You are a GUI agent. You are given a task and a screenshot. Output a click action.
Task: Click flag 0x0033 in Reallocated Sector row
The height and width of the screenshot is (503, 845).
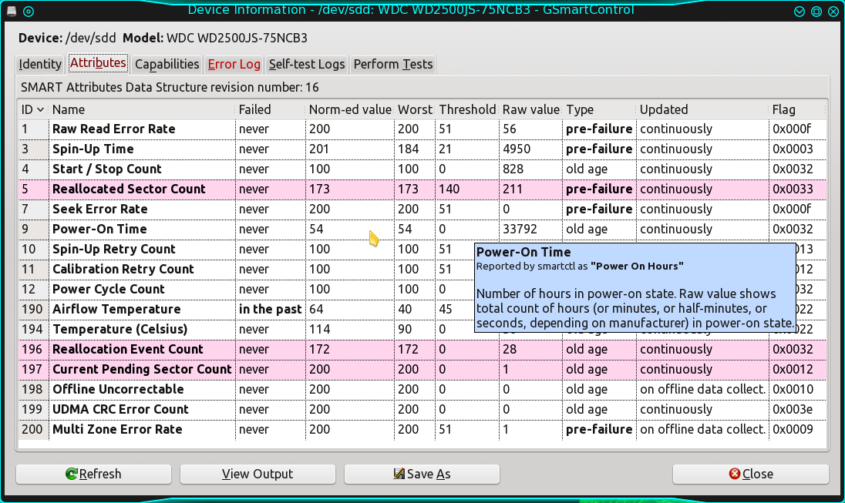click(x=793, y=189)
